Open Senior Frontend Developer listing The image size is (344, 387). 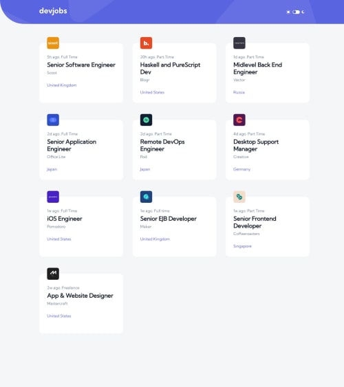pos(255,222)
